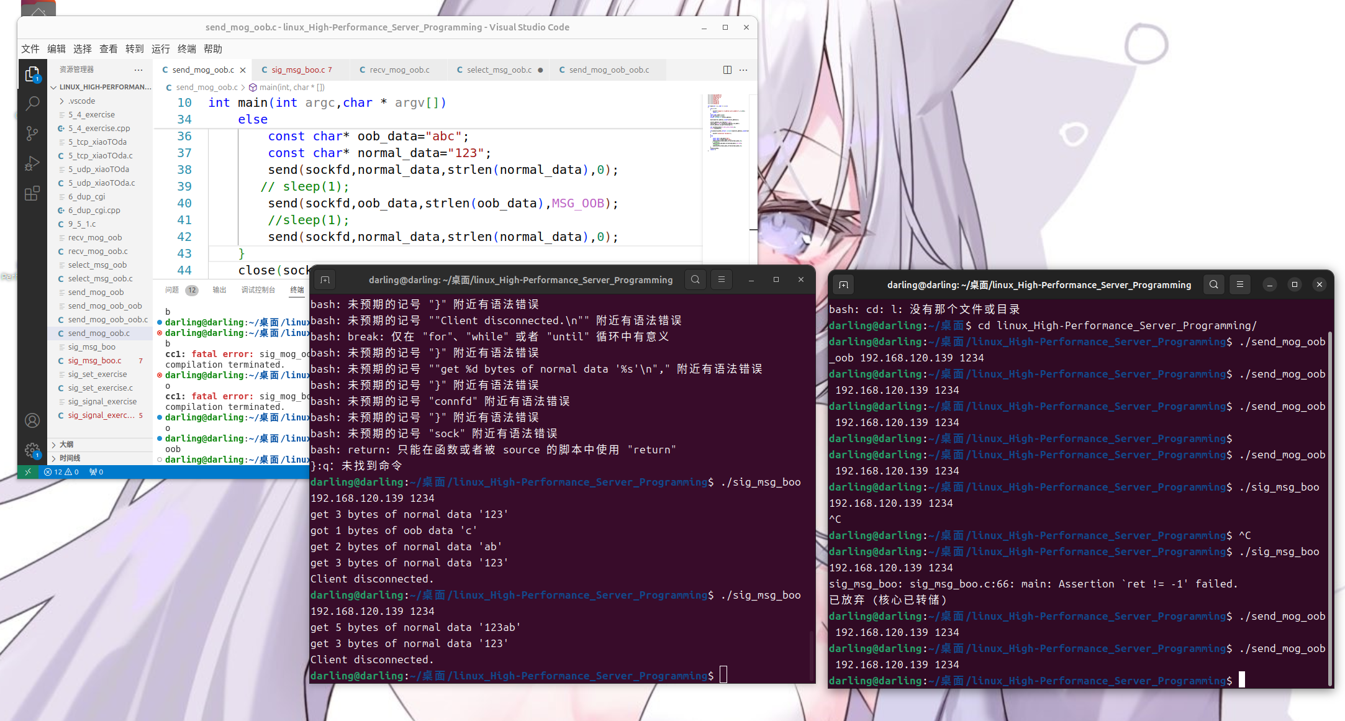This screenshot has width=1345, height=721.
Task: Select 5_tcp_xiaoTOda.c in explorer
Action: coord(101,155)
